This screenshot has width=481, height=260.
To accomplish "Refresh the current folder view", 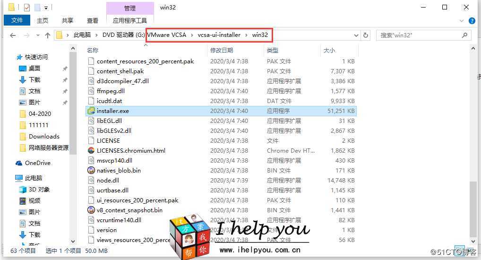I will point(366,35).
